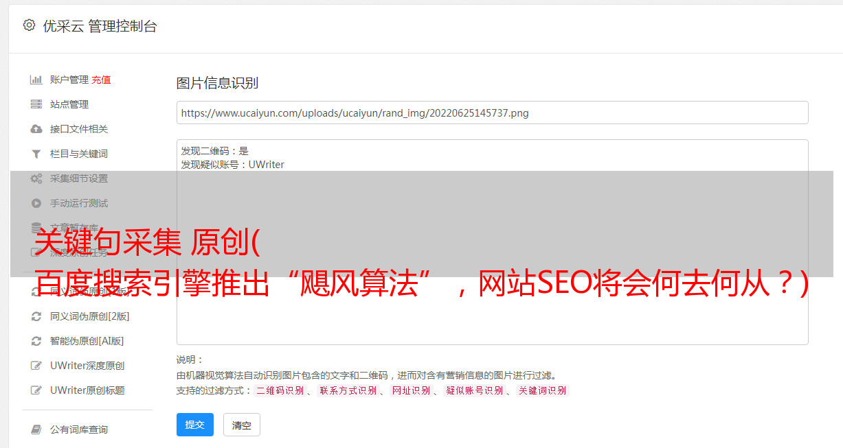Image resolution: width=843 pixels, height=448 pixels.
Task: Open 站点管理 in sidebar
Action: (x=69, y=104)
